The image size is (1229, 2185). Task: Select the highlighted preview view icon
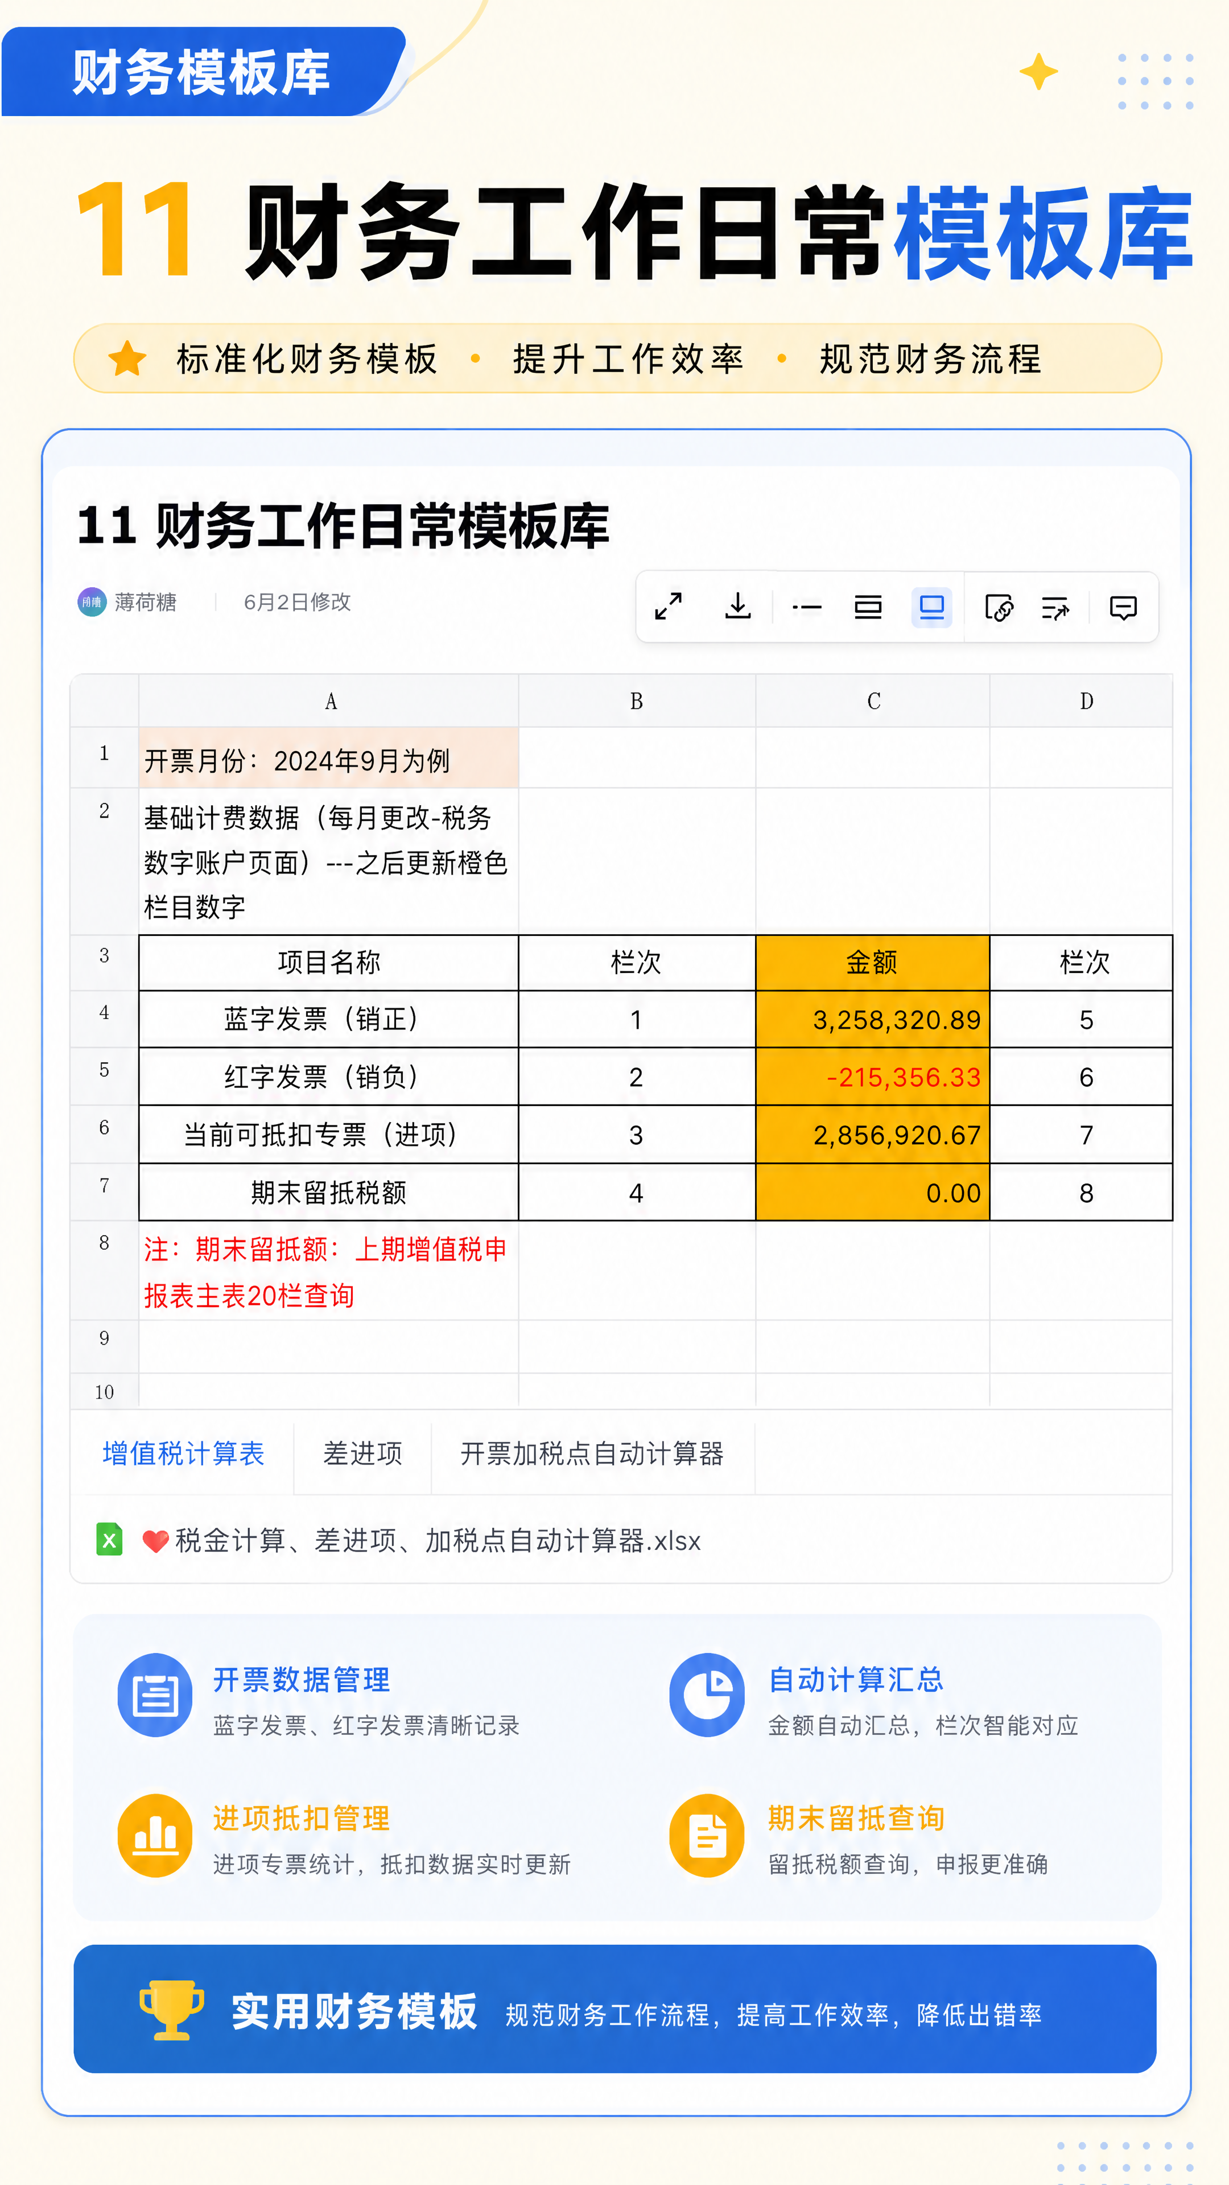pyautogui.click(x=931, y=607)
